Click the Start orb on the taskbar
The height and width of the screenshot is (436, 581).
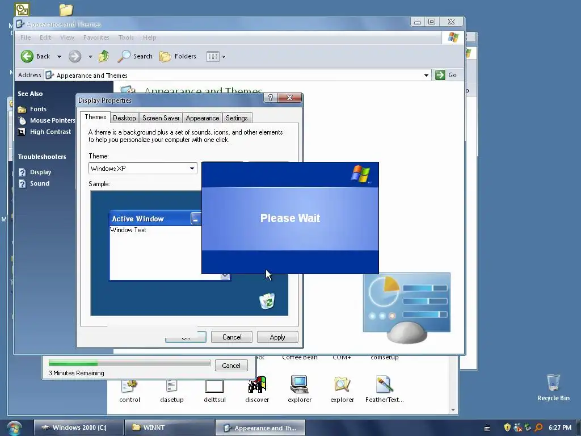tap(14, 428)
